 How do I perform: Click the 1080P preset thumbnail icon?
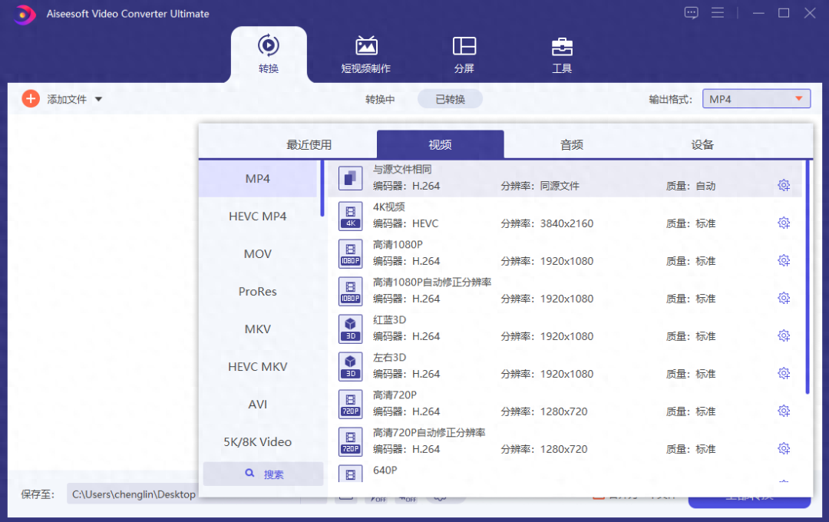click(x=350, y=253)
